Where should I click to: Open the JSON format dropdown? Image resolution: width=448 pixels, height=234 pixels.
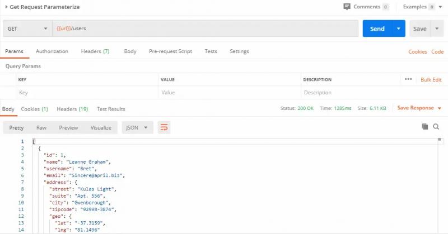[137, 127]
